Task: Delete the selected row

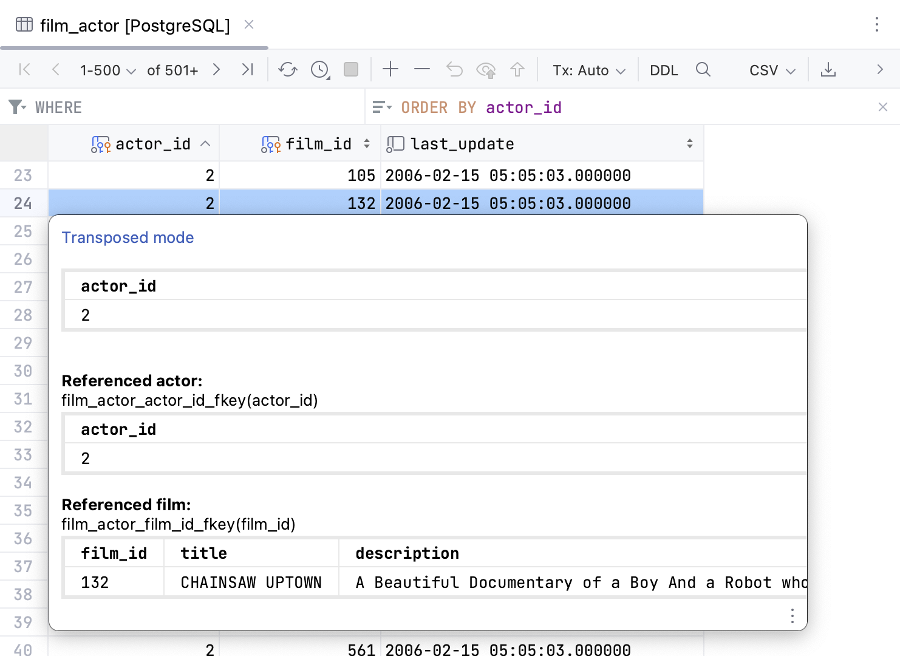Action: pyautogui.click(x=421, y=69)
